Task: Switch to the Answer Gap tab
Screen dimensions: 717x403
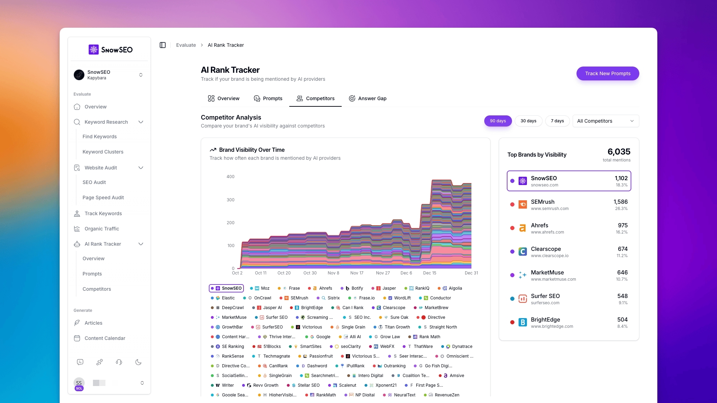Action: pyautogui.click(x=367, y=98)
